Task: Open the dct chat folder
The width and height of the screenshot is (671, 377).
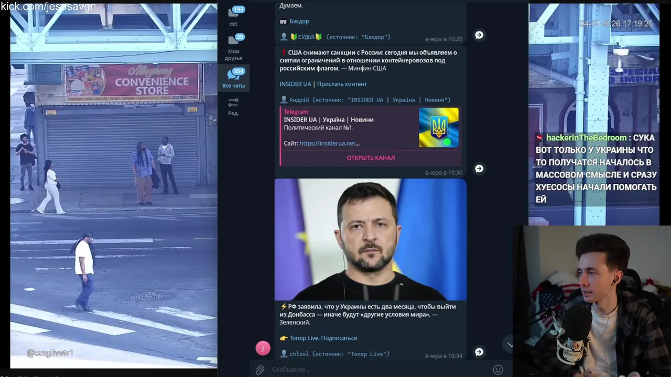Action: tap(233, 16)
